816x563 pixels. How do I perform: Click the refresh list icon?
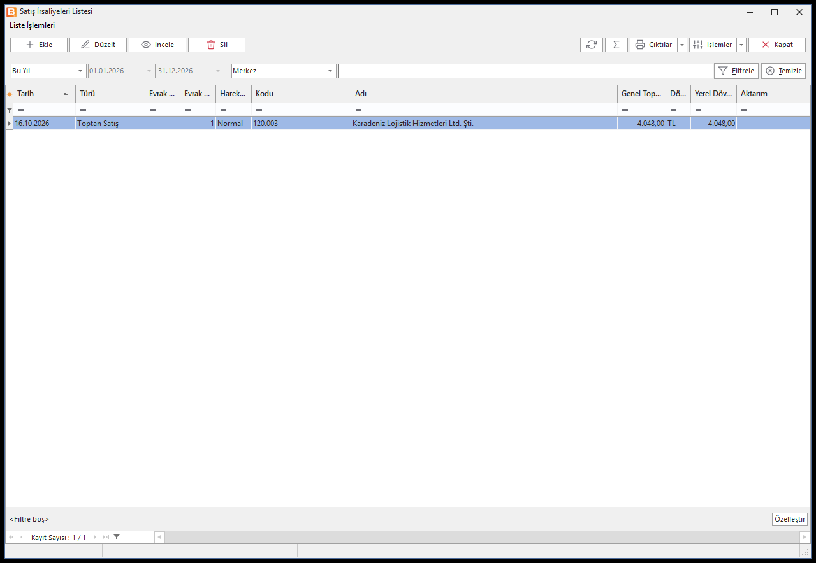click(x=591, y=45)
